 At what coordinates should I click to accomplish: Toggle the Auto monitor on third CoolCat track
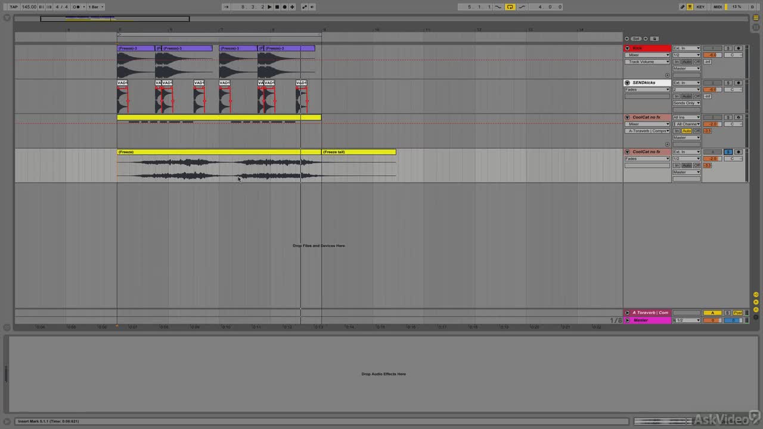point(687,131)
